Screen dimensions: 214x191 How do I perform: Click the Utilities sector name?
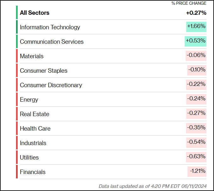[29, 158]
